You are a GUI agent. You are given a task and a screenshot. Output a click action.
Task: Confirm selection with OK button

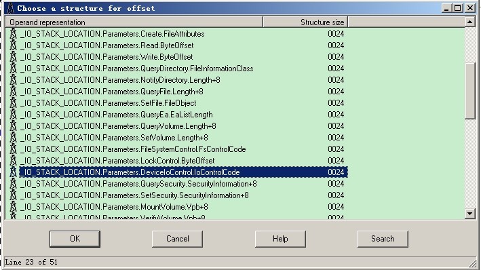[x=75, y=239]
